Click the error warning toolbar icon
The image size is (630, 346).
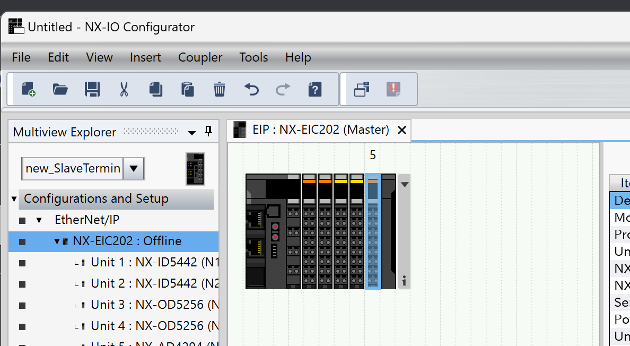pos(393,89)
